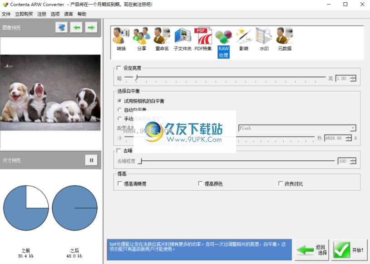
Task: Check 提高颜色 option
Action: click(200, 183)
